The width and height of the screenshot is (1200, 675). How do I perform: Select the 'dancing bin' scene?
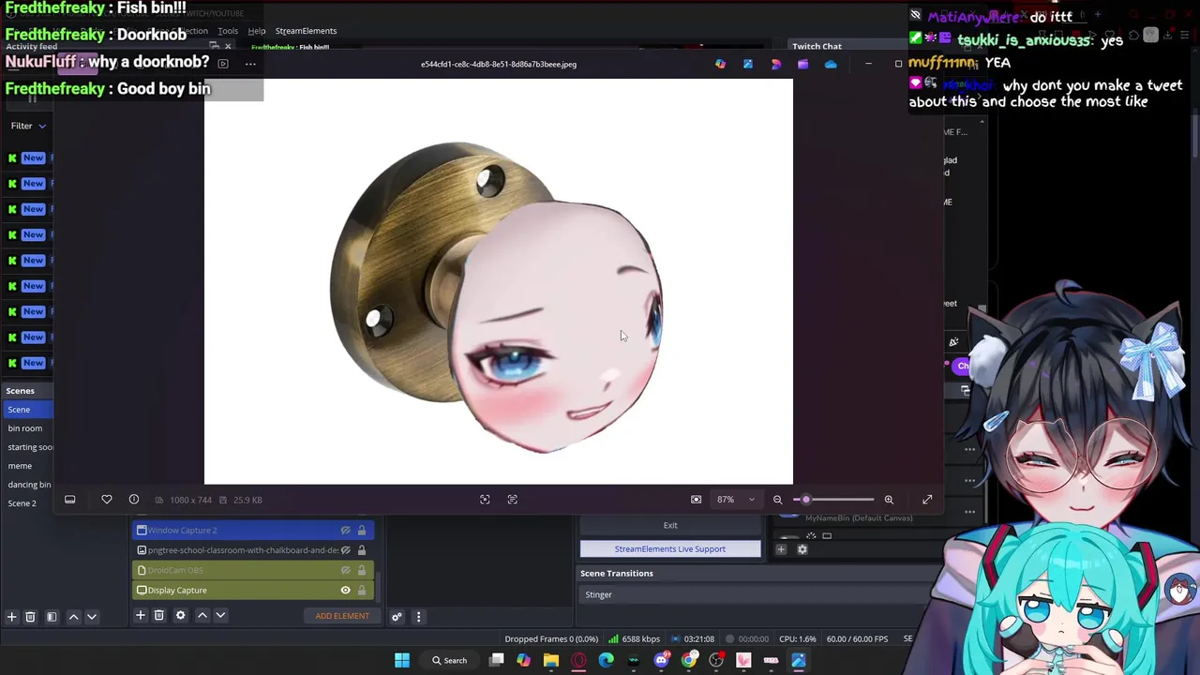click(x=29, y=485)
